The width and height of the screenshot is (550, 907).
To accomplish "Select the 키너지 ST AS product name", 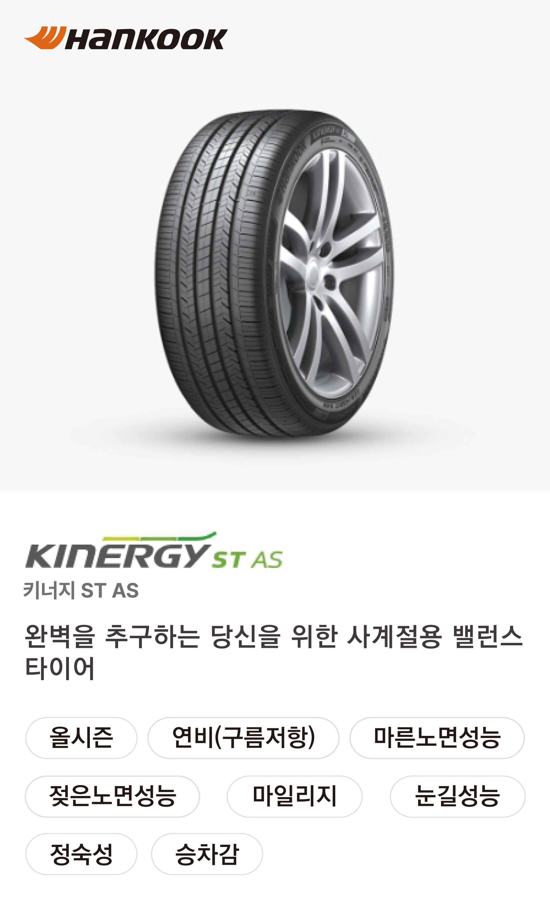I will pos(81,590).
